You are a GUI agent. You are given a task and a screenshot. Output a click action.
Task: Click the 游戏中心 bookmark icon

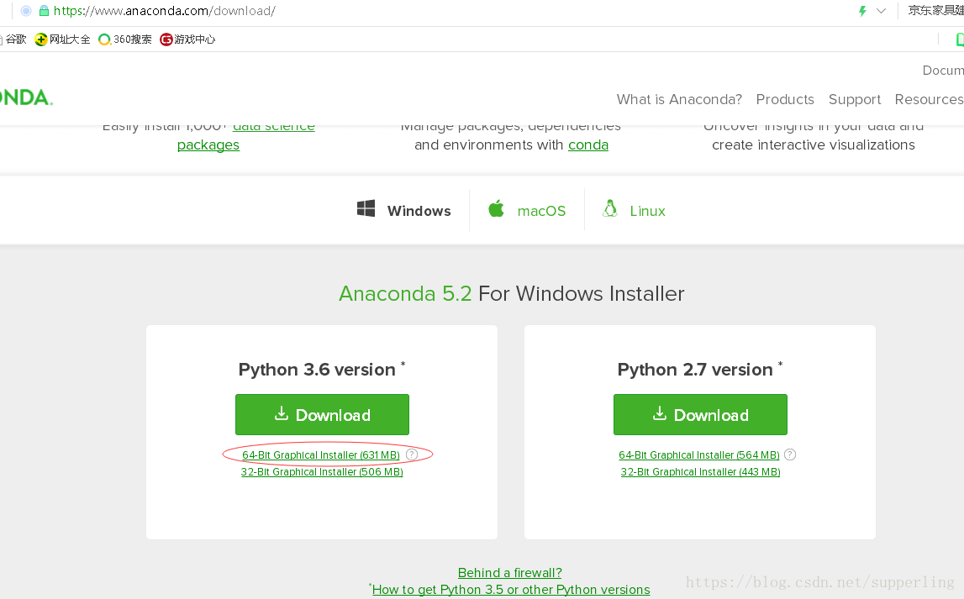[166, 39]
